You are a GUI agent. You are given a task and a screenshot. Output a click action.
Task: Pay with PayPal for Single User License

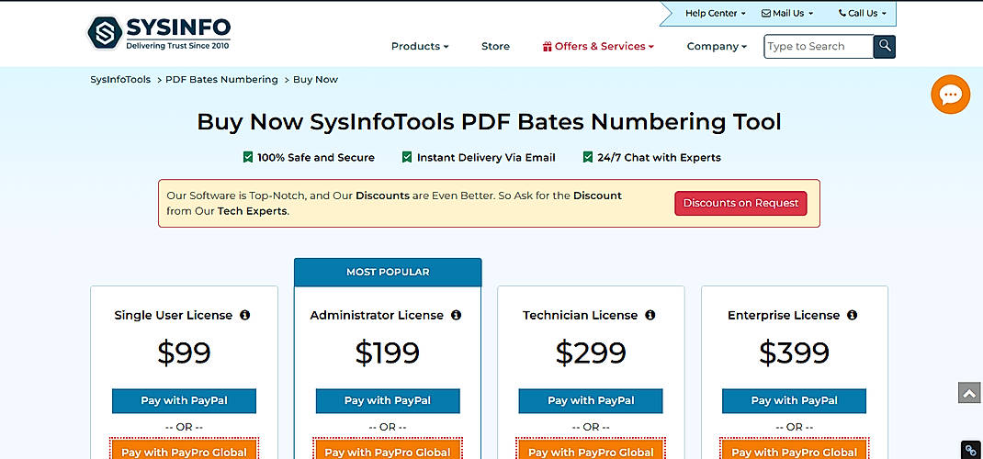click(x=185, y=401)
